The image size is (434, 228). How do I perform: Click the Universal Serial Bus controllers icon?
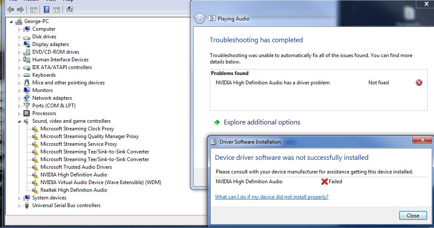coord(27,205)
